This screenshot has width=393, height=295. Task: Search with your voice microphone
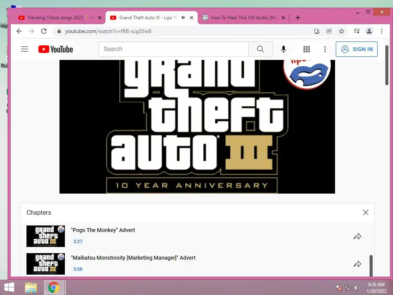(284, 49)
